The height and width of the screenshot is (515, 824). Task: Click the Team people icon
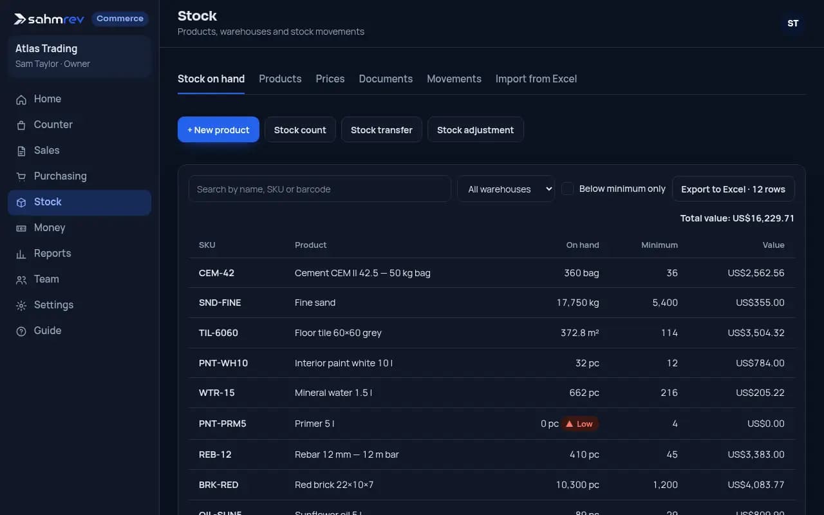coord(21,279)
